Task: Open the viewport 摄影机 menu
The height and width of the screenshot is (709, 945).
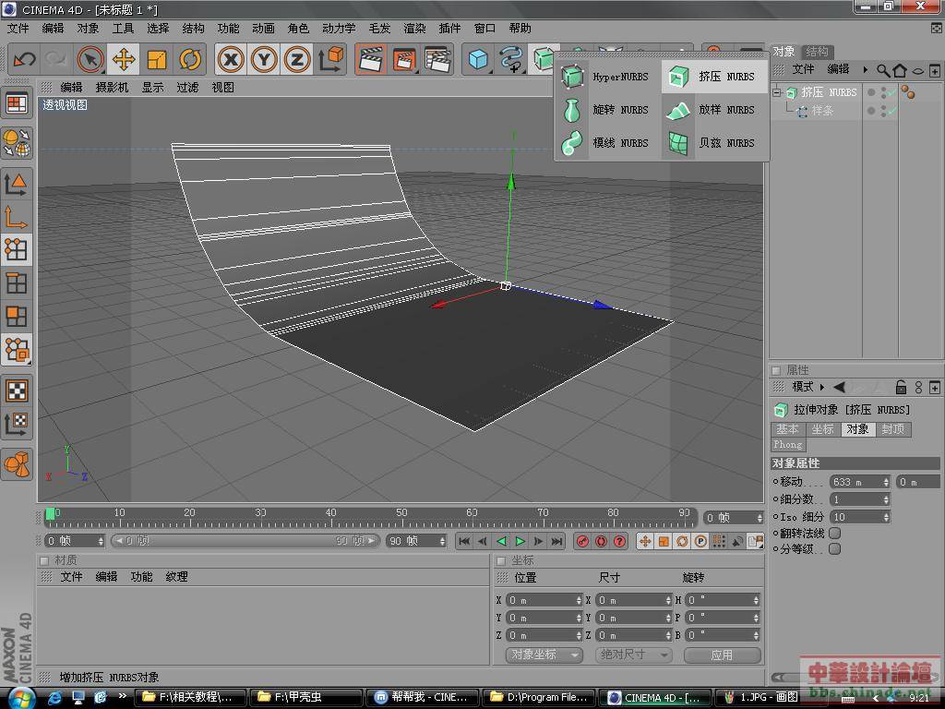Action: [112, 88]
